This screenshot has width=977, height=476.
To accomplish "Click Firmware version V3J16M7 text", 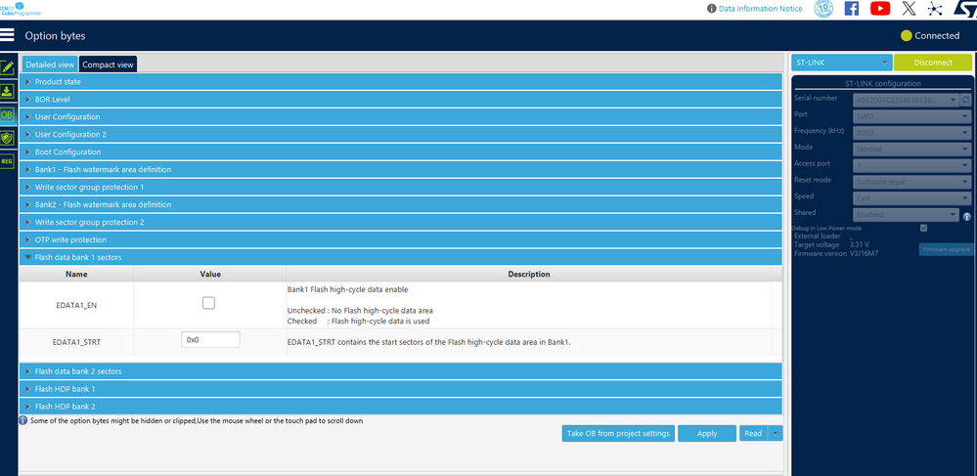I will click(x=836, y=253).
